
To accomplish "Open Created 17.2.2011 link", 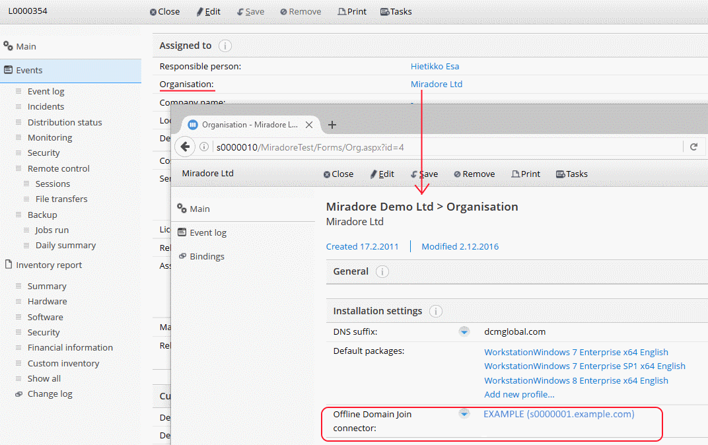I will 362,246.
